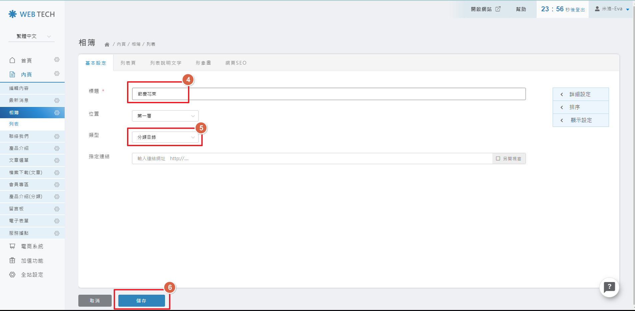Click gear icon beside 首頁
This screenshot has height=311, width=635.
tap(57, 60)
